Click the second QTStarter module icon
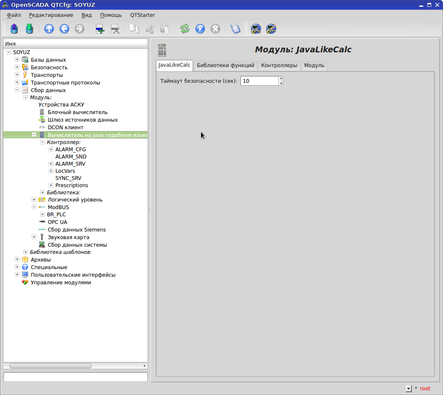Viewport: 443px width, 395px height. point(271,29)
